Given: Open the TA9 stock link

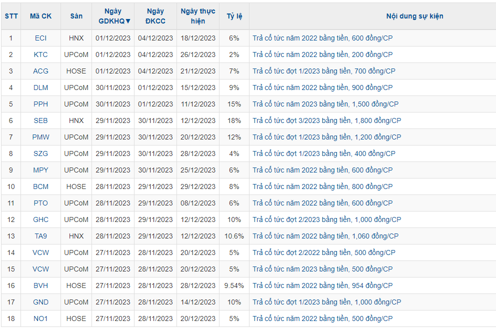Looking at the screenshot, I should tap(40, 236).
